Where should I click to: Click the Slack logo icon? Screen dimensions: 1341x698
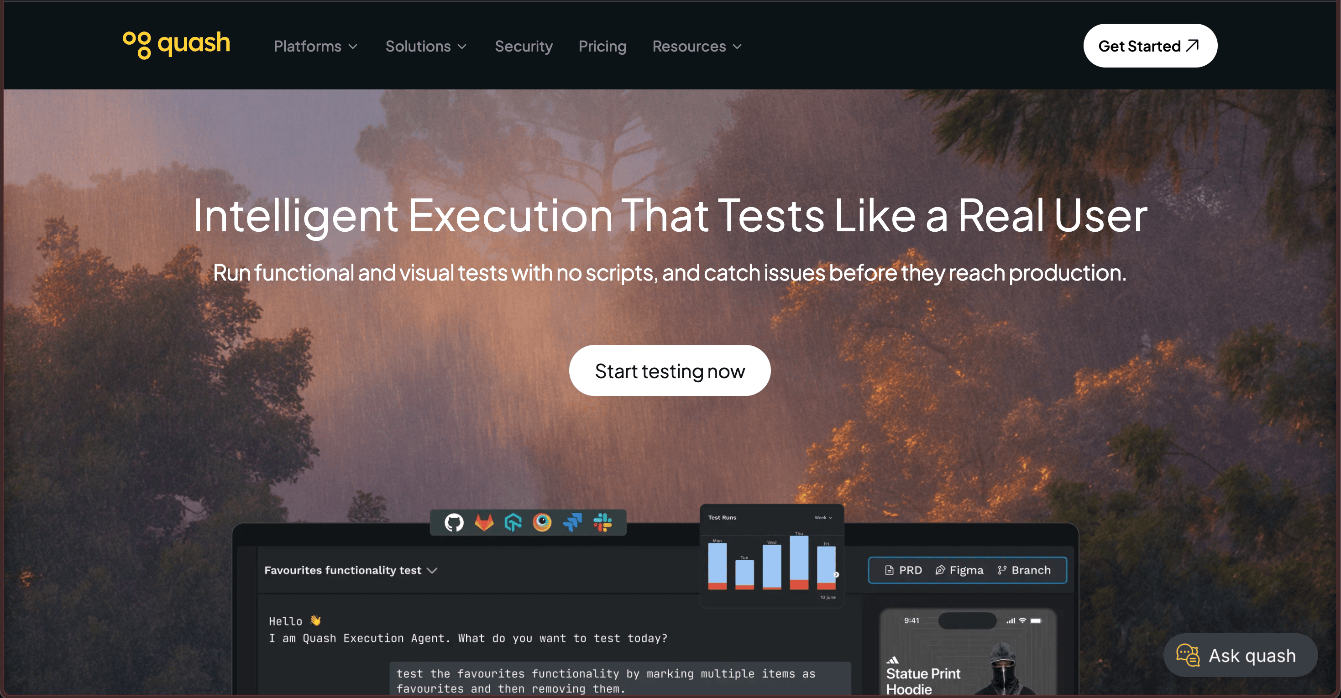602,522
